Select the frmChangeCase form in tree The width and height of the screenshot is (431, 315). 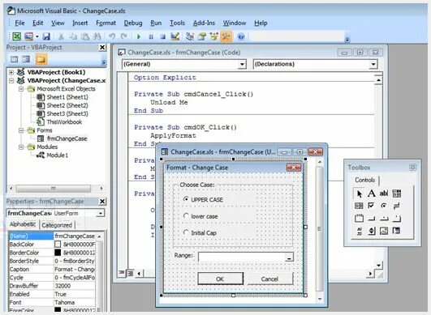coord(67,138)
